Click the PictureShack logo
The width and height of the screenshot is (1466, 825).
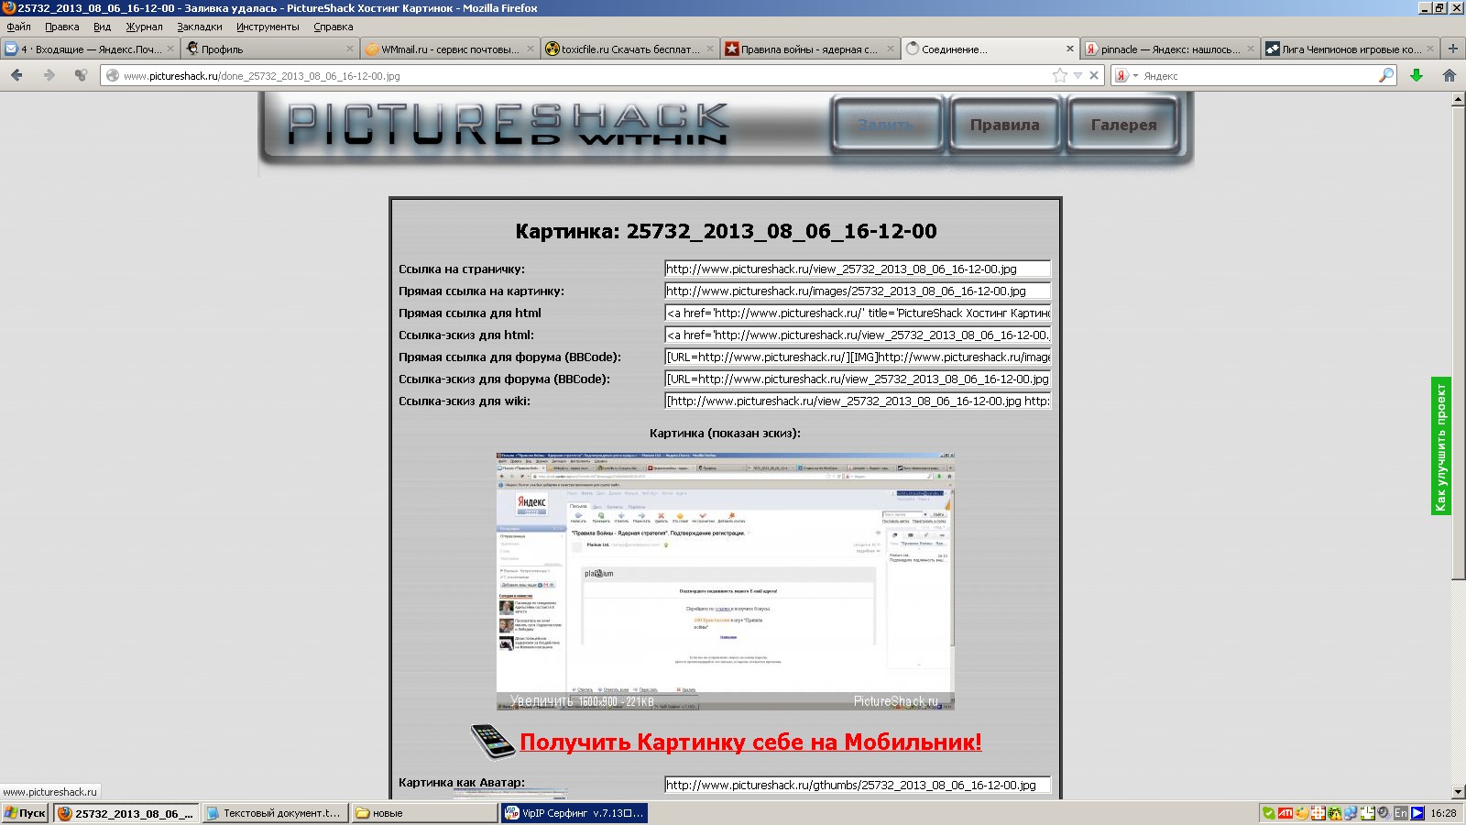click(x=509, y=124)
